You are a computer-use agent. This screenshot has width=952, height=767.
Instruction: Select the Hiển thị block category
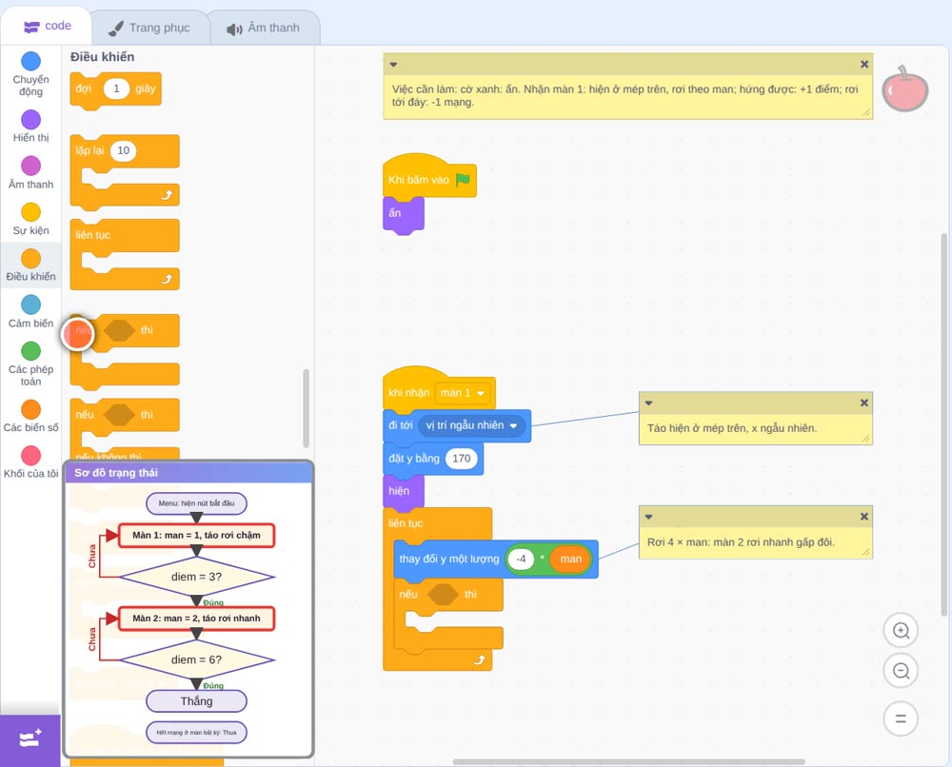pos(30,127)
